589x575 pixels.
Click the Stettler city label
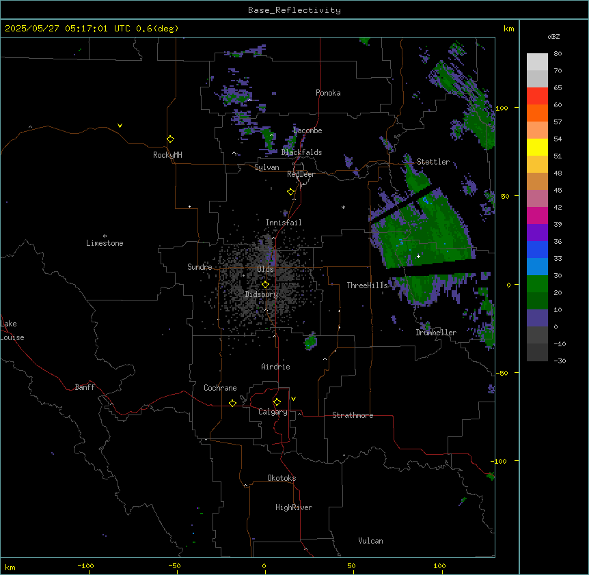tap(433, 162)
